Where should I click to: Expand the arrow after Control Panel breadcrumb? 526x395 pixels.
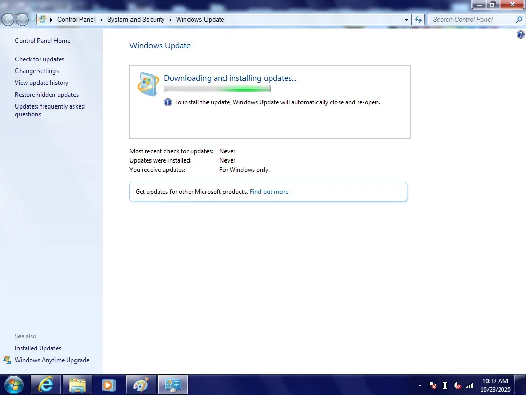(101, 20)
